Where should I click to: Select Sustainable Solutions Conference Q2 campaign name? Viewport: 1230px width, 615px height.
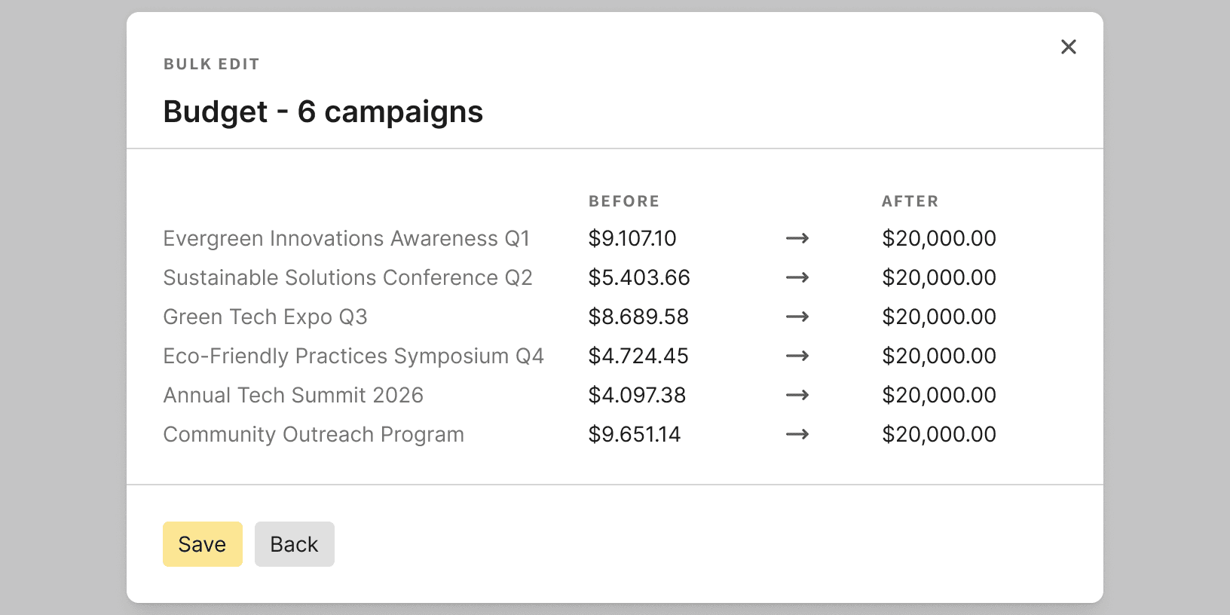coord(348,277)
